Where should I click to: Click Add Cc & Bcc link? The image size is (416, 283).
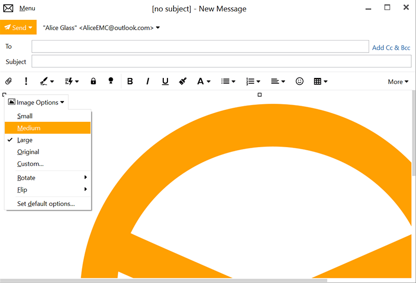click(x=391, y=48)
